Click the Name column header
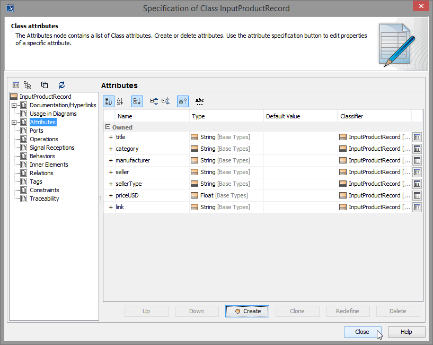Viewport: 433px width, 345px height. (125, 116)
